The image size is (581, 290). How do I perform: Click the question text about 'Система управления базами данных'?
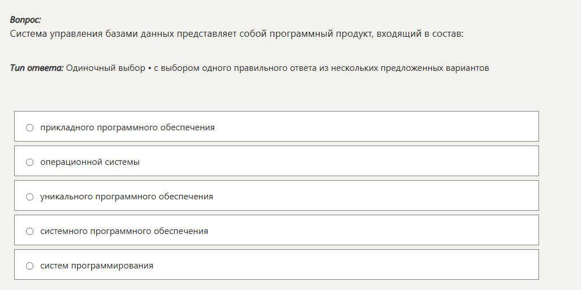(236, 33)
